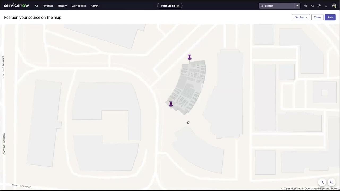Open the Connect chat icon

(x=312, y=6)
